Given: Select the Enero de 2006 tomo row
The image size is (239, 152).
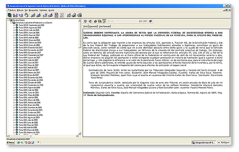Looking at the screenshot, I should click(29, 105).
